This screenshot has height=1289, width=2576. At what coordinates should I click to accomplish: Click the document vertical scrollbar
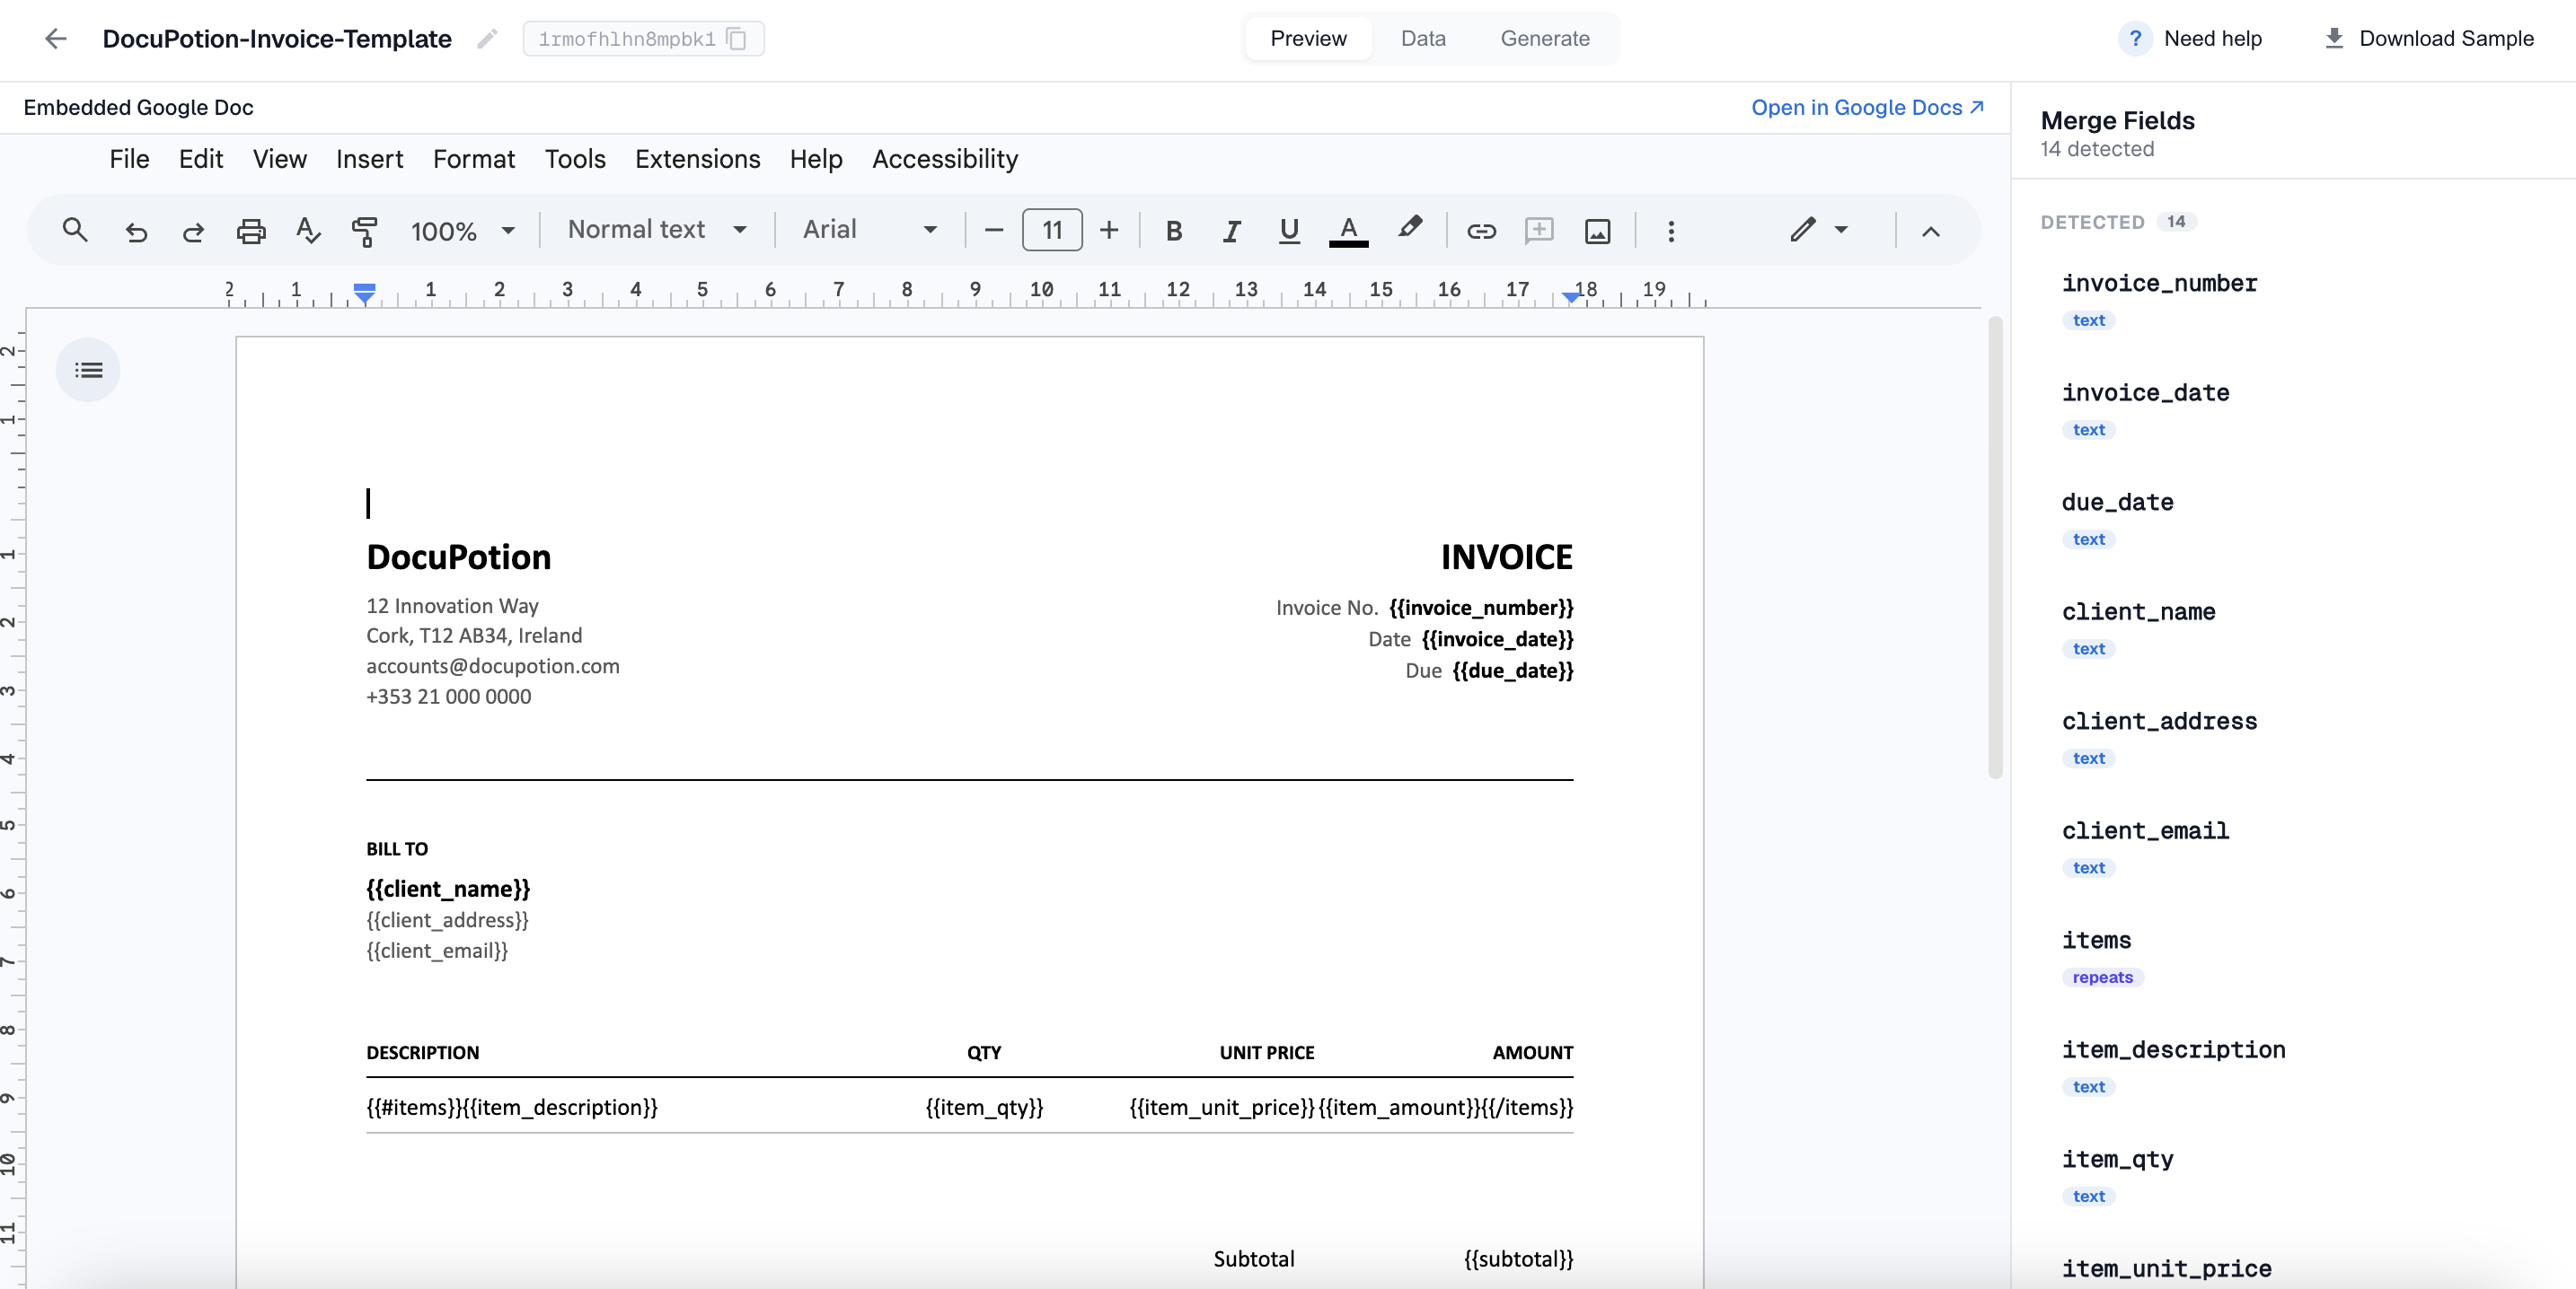[x=1995, y=547]
